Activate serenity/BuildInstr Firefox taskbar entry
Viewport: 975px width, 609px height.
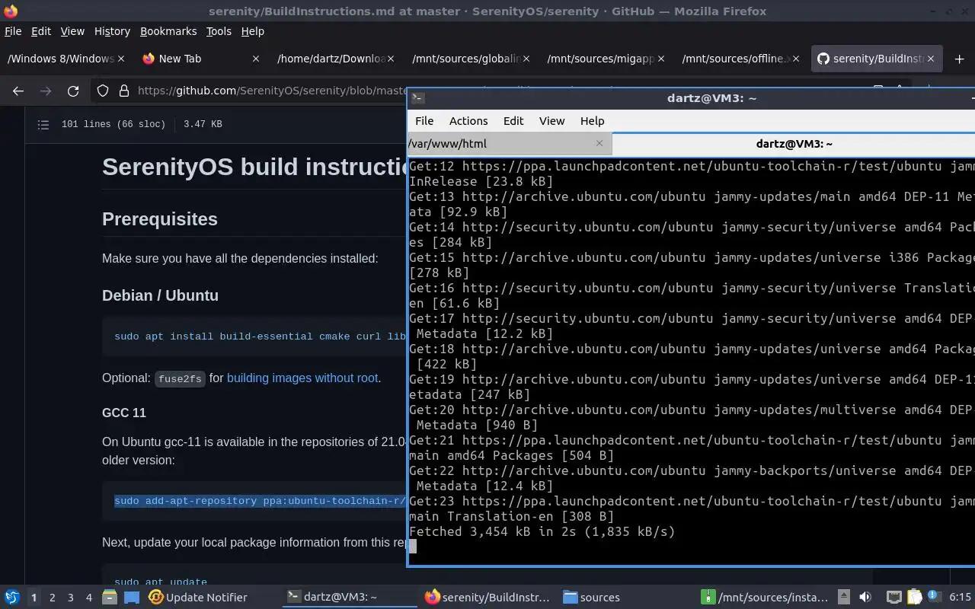click(487, 598)
